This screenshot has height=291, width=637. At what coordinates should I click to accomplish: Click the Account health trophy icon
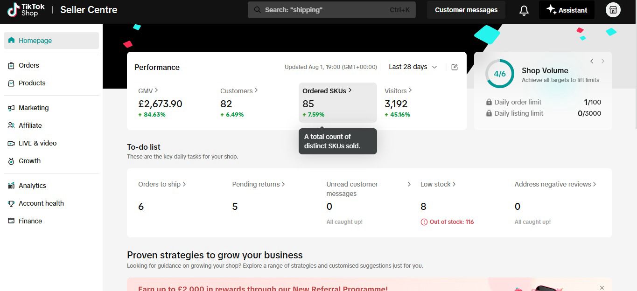tap(11, 203)
